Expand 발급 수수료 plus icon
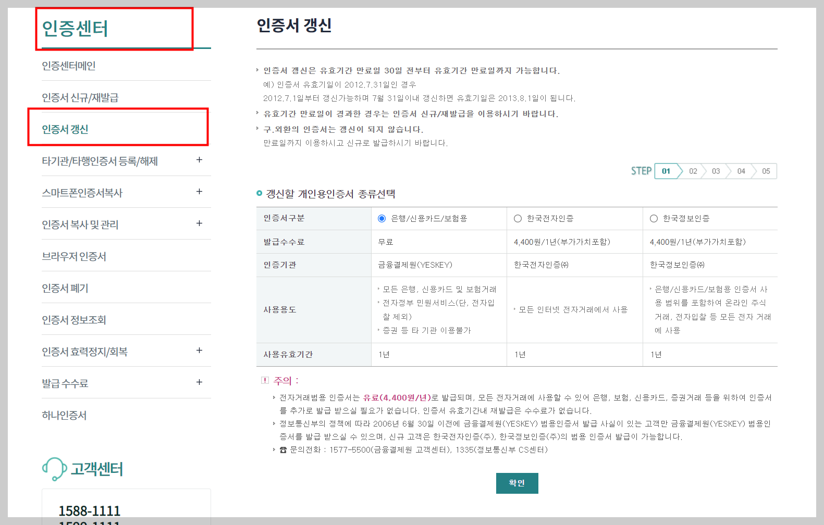 coord(199,382)
